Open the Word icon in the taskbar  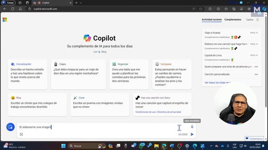pyautogui.click(x=172, y=146)
